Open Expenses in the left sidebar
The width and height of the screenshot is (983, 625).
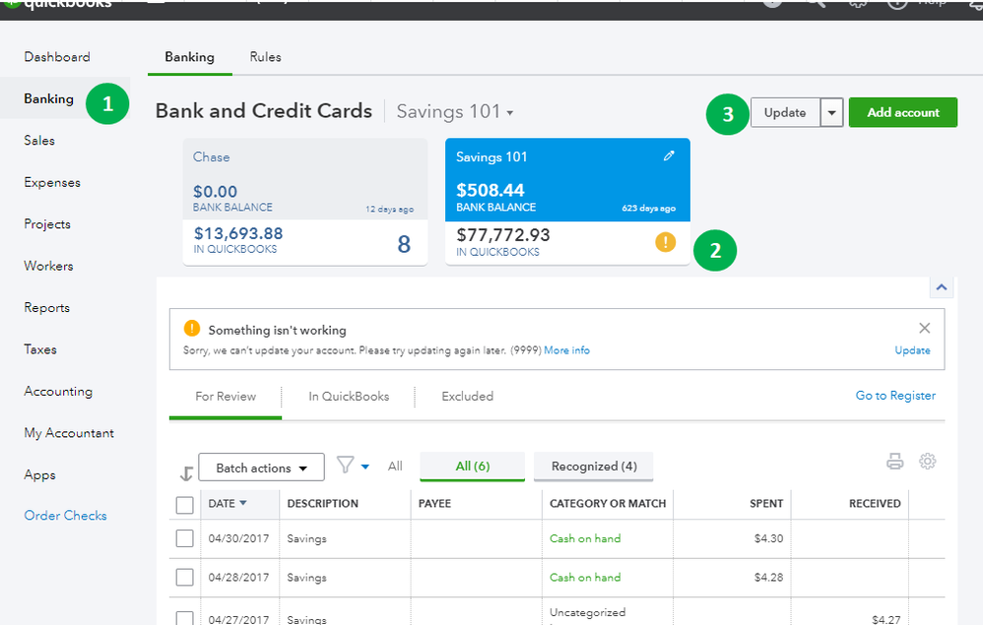pyautogui.click(x=52, y=182)
